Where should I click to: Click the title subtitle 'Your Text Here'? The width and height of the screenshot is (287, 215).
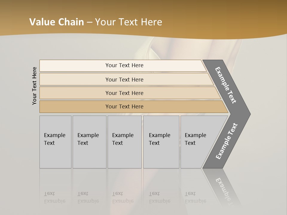point(129,22)
